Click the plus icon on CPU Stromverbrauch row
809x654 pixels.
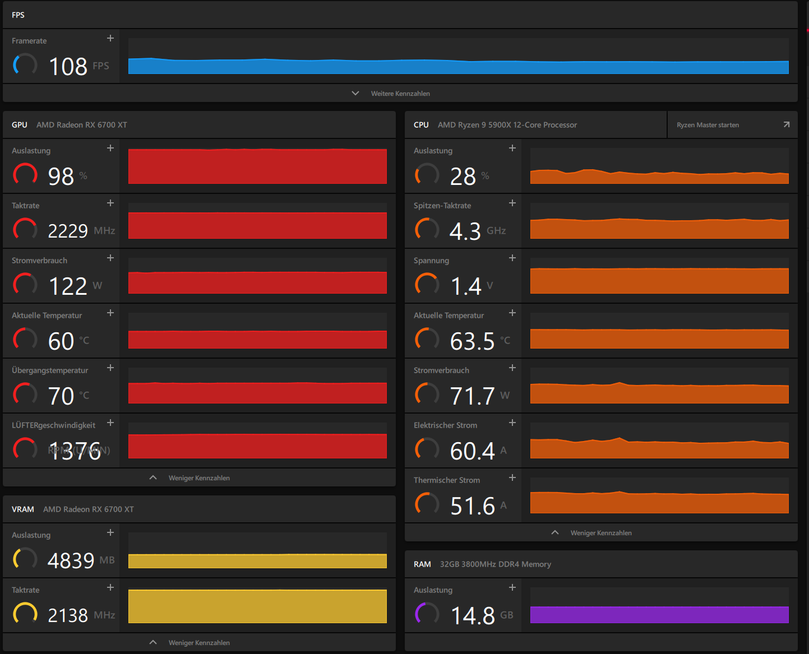coord(512,368)
